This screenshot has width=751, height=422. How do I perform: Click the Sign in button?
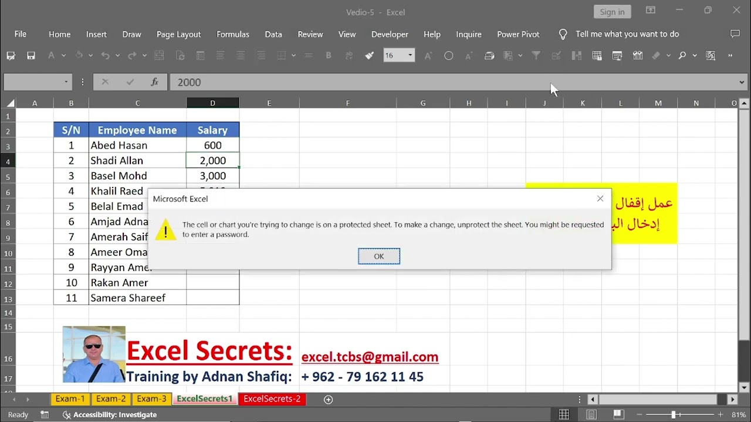click(612, 12)
